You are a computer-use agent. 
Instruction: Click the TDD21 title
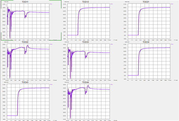point(146,2)
